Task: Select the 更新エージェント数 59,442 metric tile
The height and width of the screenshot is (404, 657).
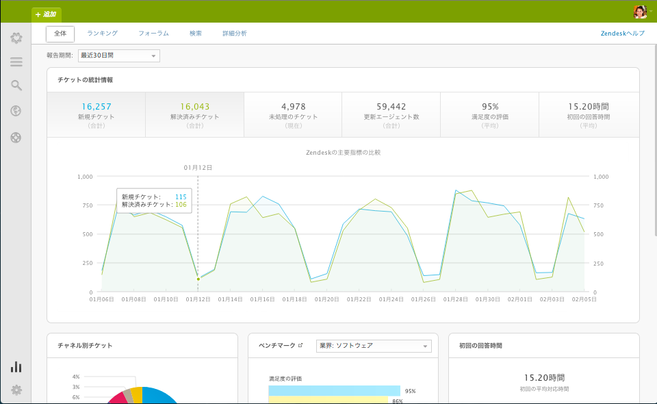Action: [x=391, y=115]
